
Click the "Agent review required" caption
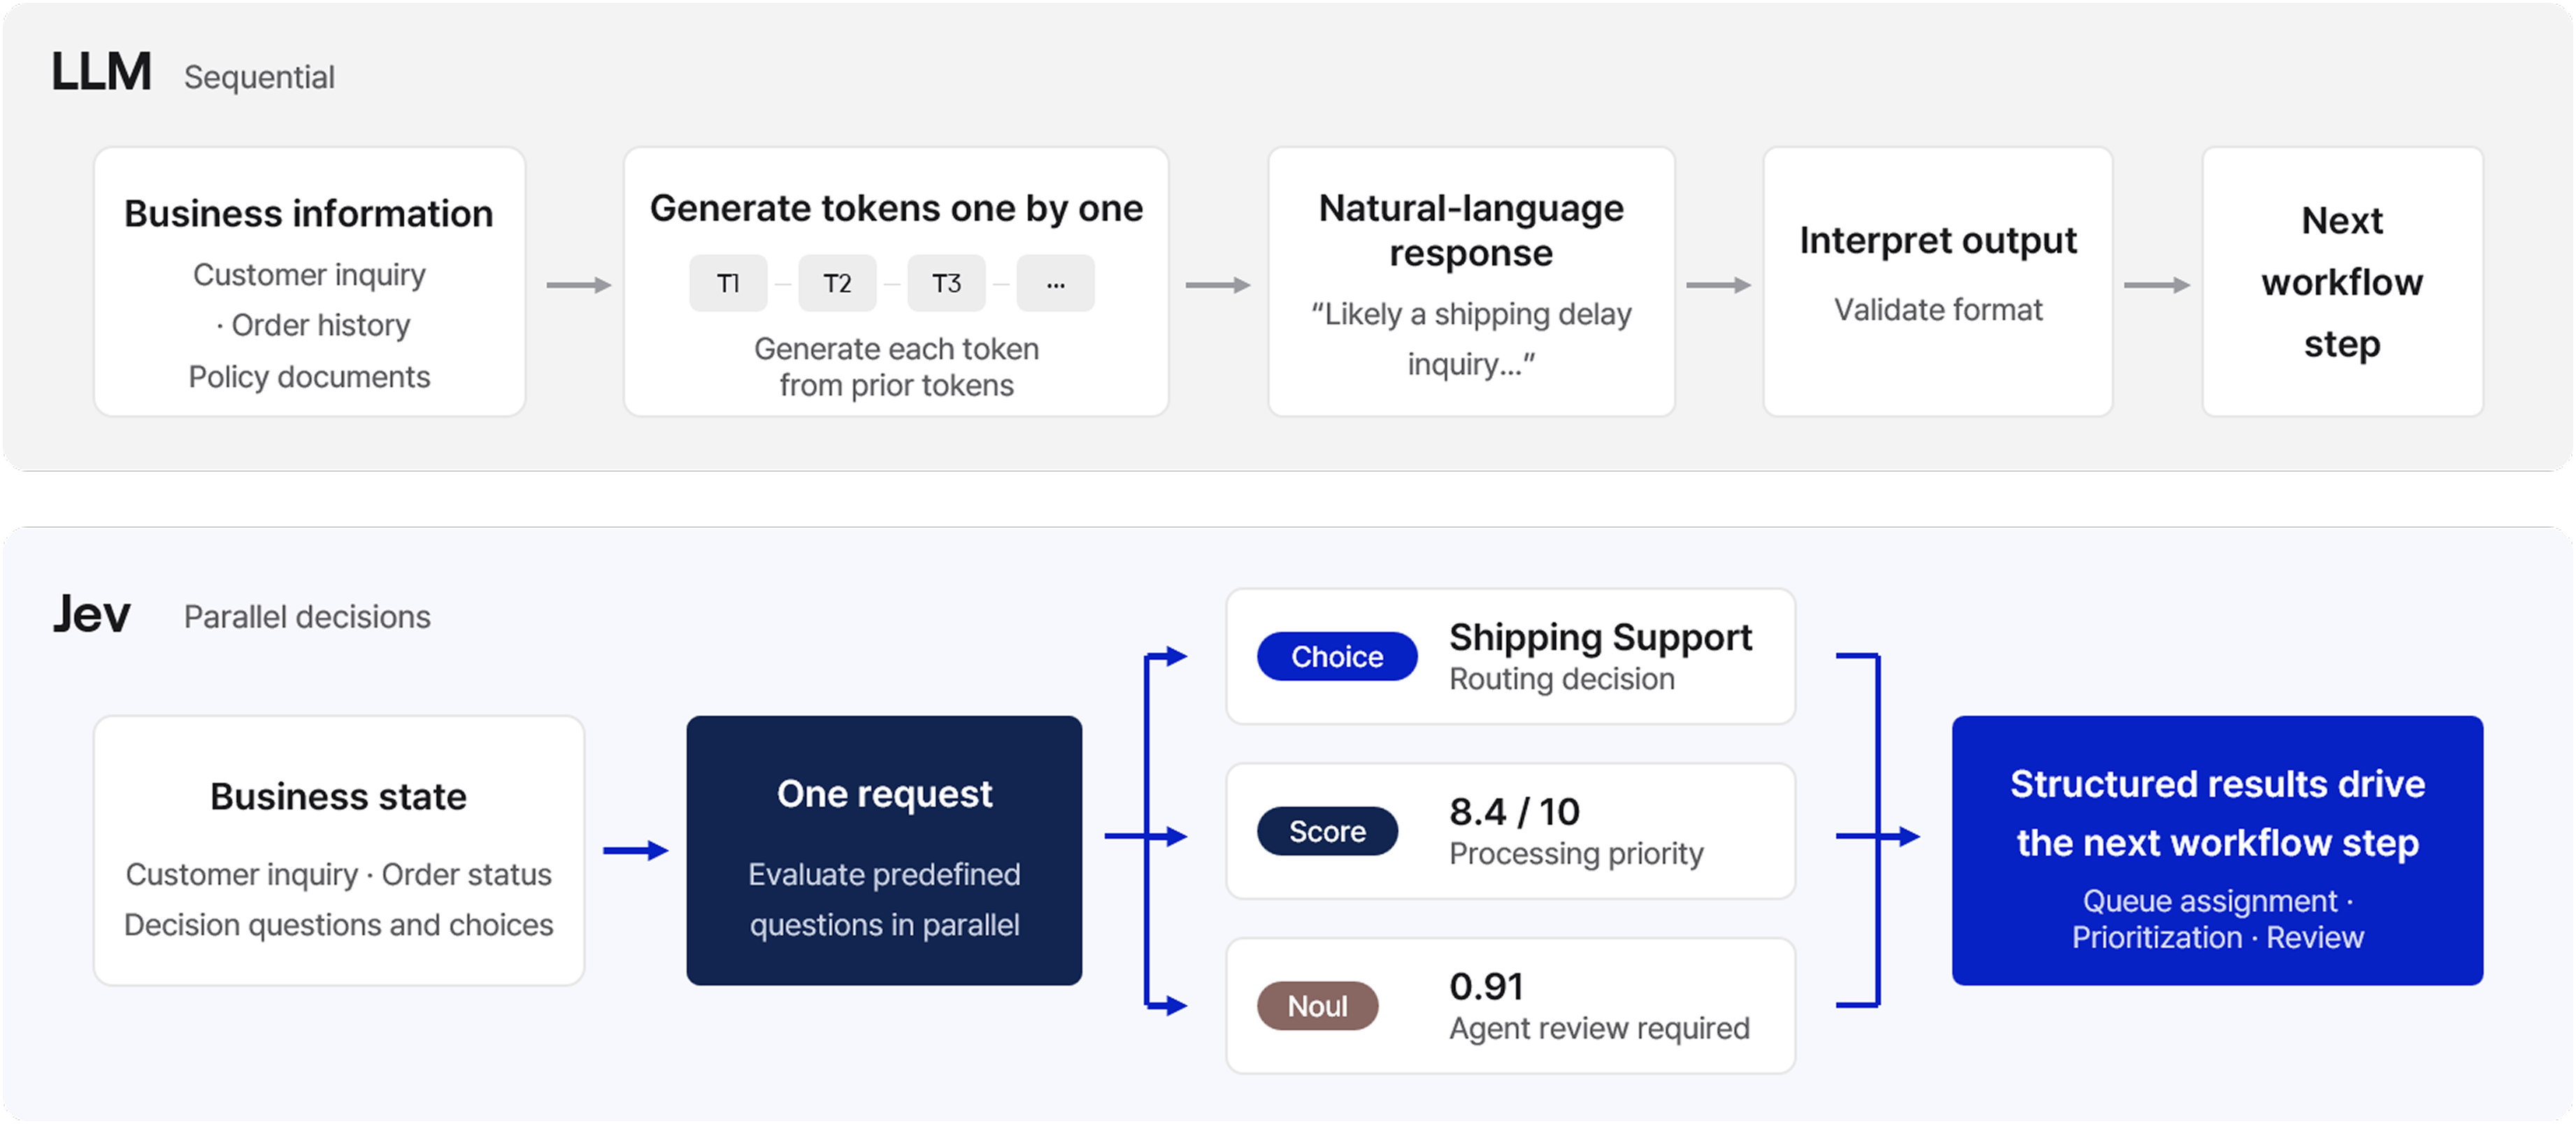(1599, 1028)
